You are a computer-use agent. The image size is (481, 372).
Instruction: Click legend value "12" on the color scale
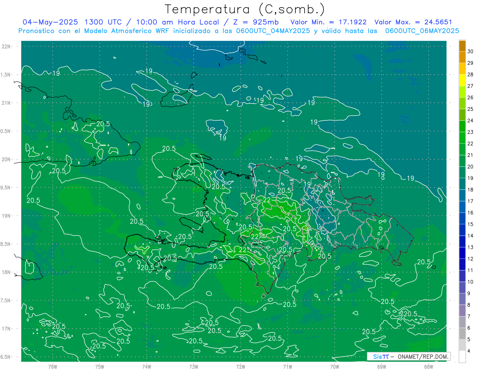[x=471, y=259]
